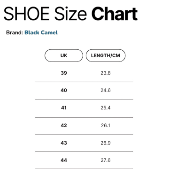This screenshot has height=169, width=169.
Task: Click the 23.8 length value
Action: coord(106,73)
